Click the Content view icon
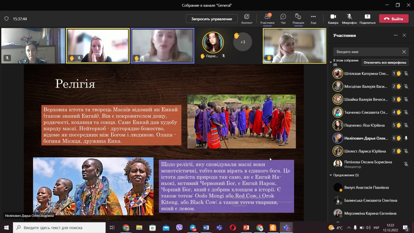The height and width of the screenshot is (233, 414). click(247, 17)
